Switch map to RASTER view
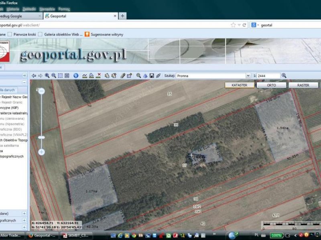The image size is (321, 240). click(x=303, y=85)
